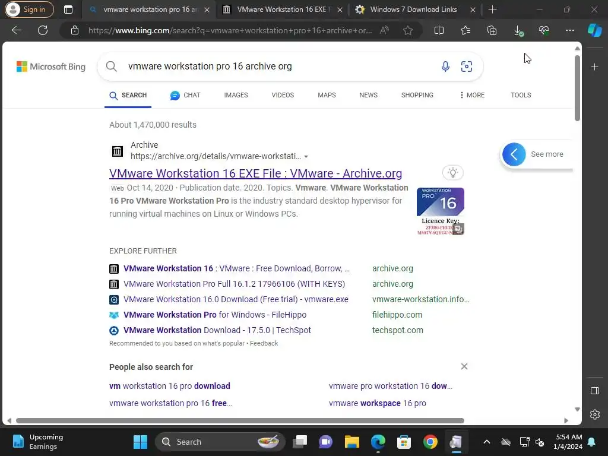Close the Windows 7 Download Links tab
Image resolution: width=608 pixels, height=456 pixels.
(473, 9)
